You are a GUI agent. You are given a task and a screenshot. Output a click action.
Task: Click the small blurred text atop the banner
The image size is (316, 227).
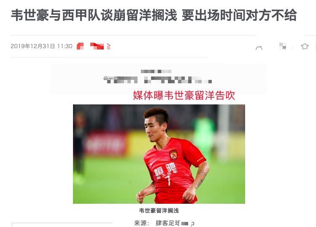(x=156, y=71)
